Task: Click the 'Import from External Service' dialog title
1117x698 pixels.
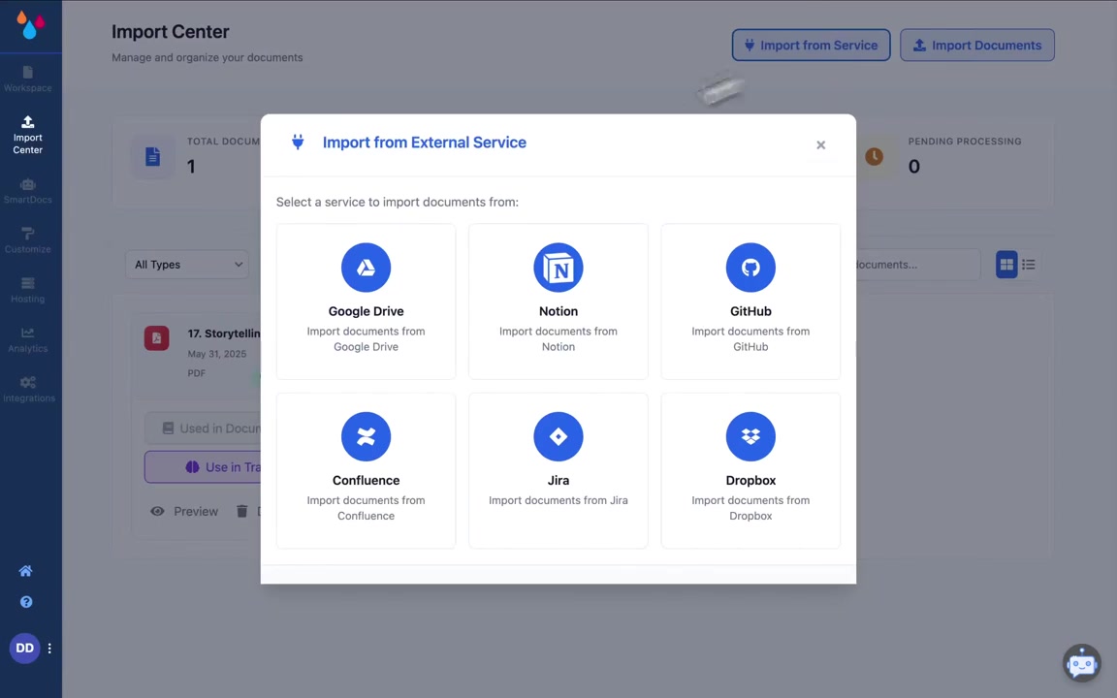Action: pos(424,143)
